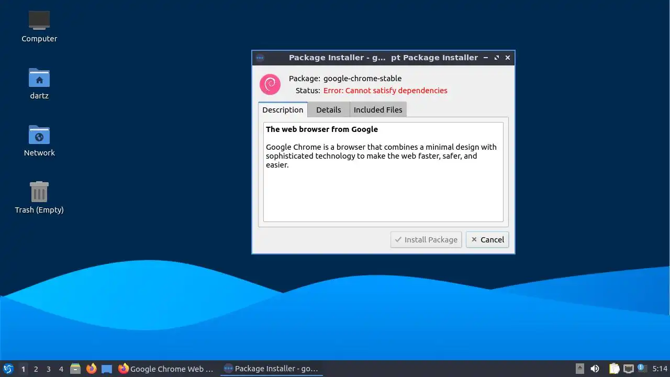Switch to workspace 2
The height and width of the screenshot is (377, 670).
click(x=36, y=369)
